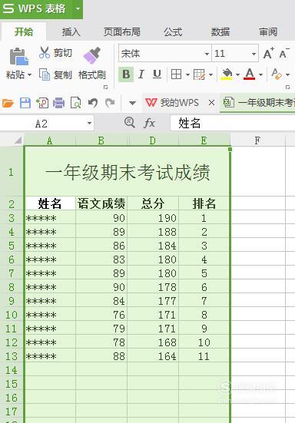This screenshot has height=423, width=295.
Task: Open the fill color dropdown arrow
Action: click(x=238, y=74)
